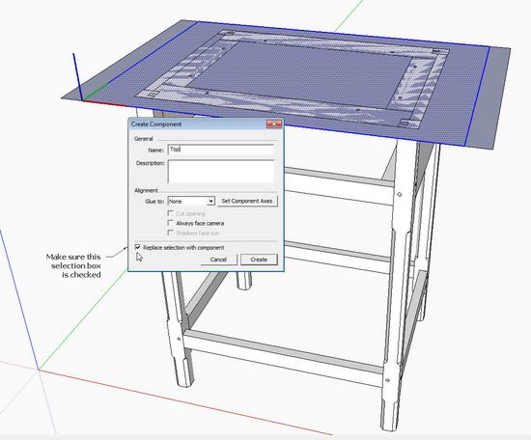Click the component axes origin at tabletop corner

point(82,100)
